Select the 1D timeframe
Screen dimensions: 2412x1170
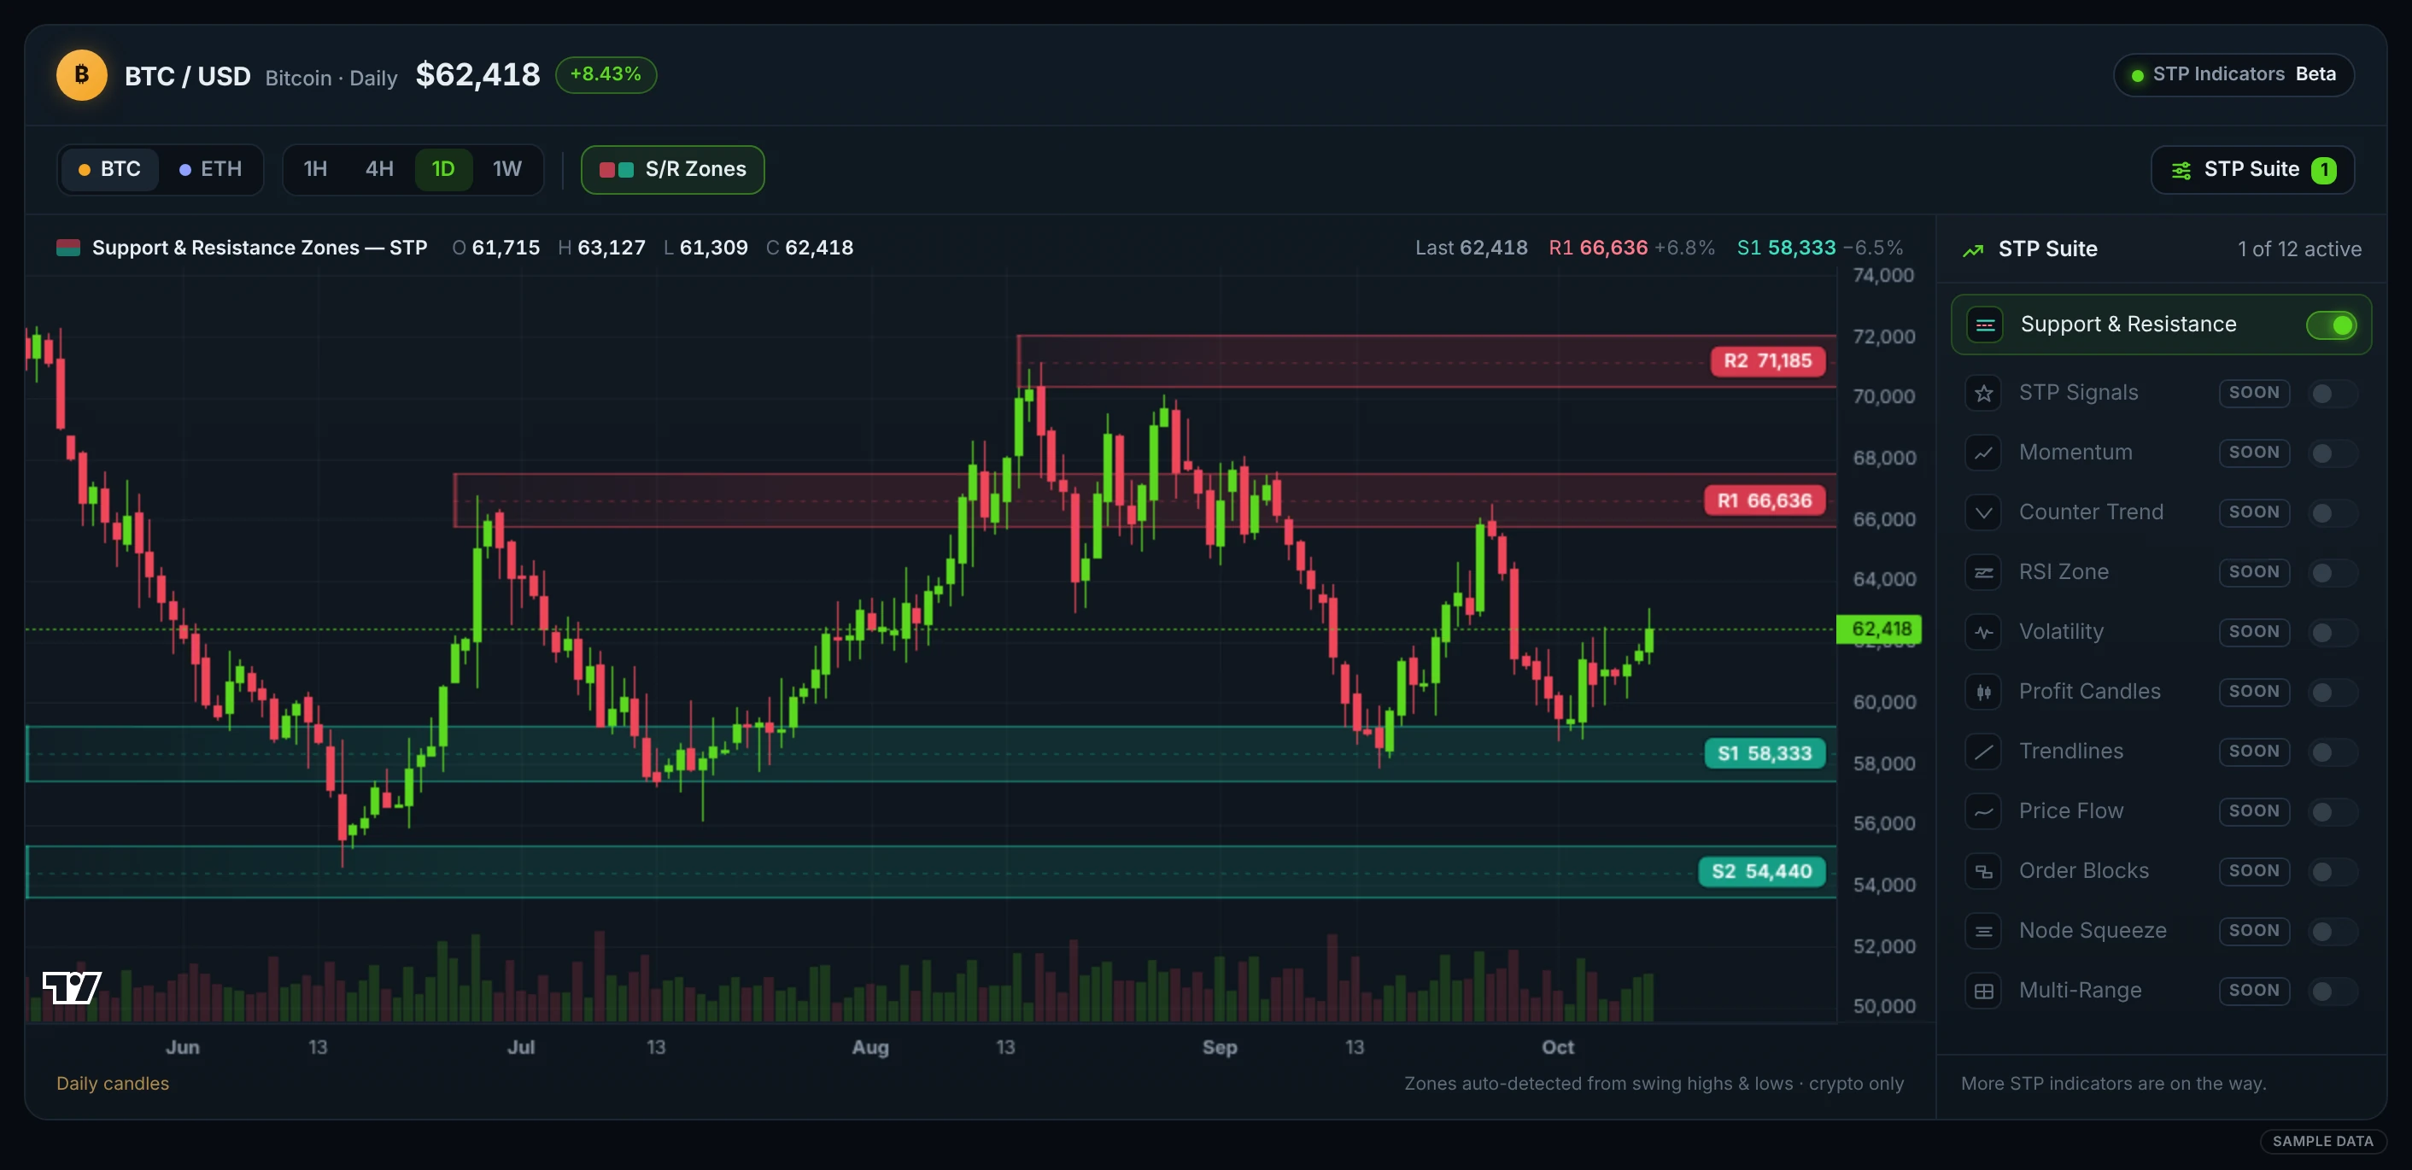pyautogui.click(x=443, y=169)
